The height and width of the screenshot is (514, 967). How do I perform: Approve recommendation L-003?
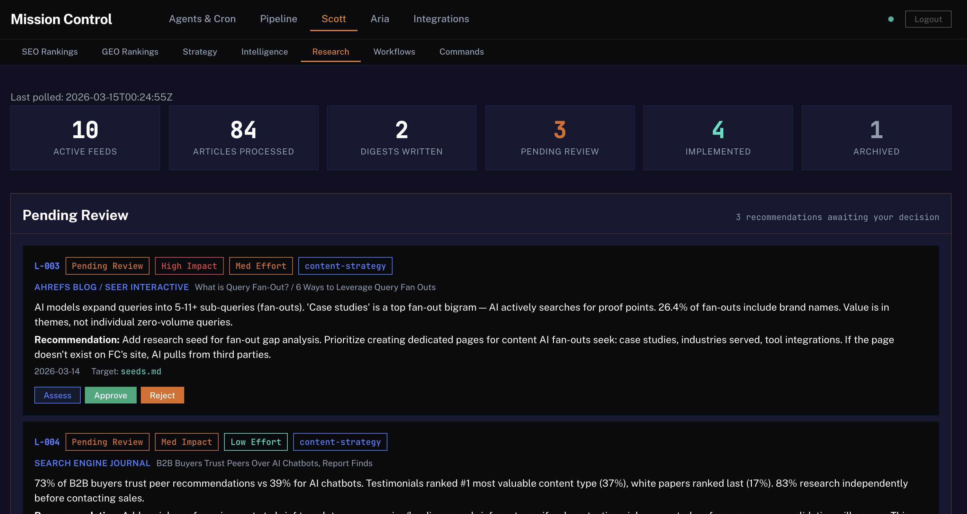pos(110,395)
